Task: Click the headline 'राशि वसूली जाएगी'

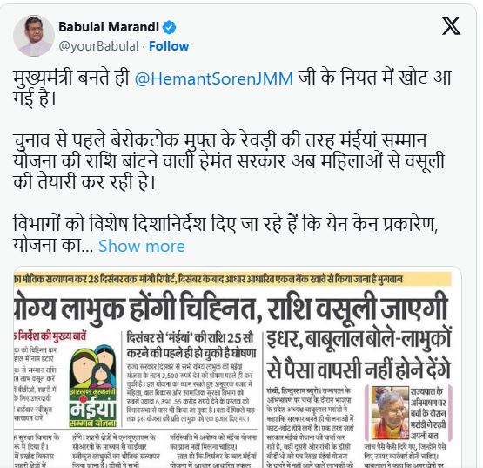Action: click(x=358, y=309)
